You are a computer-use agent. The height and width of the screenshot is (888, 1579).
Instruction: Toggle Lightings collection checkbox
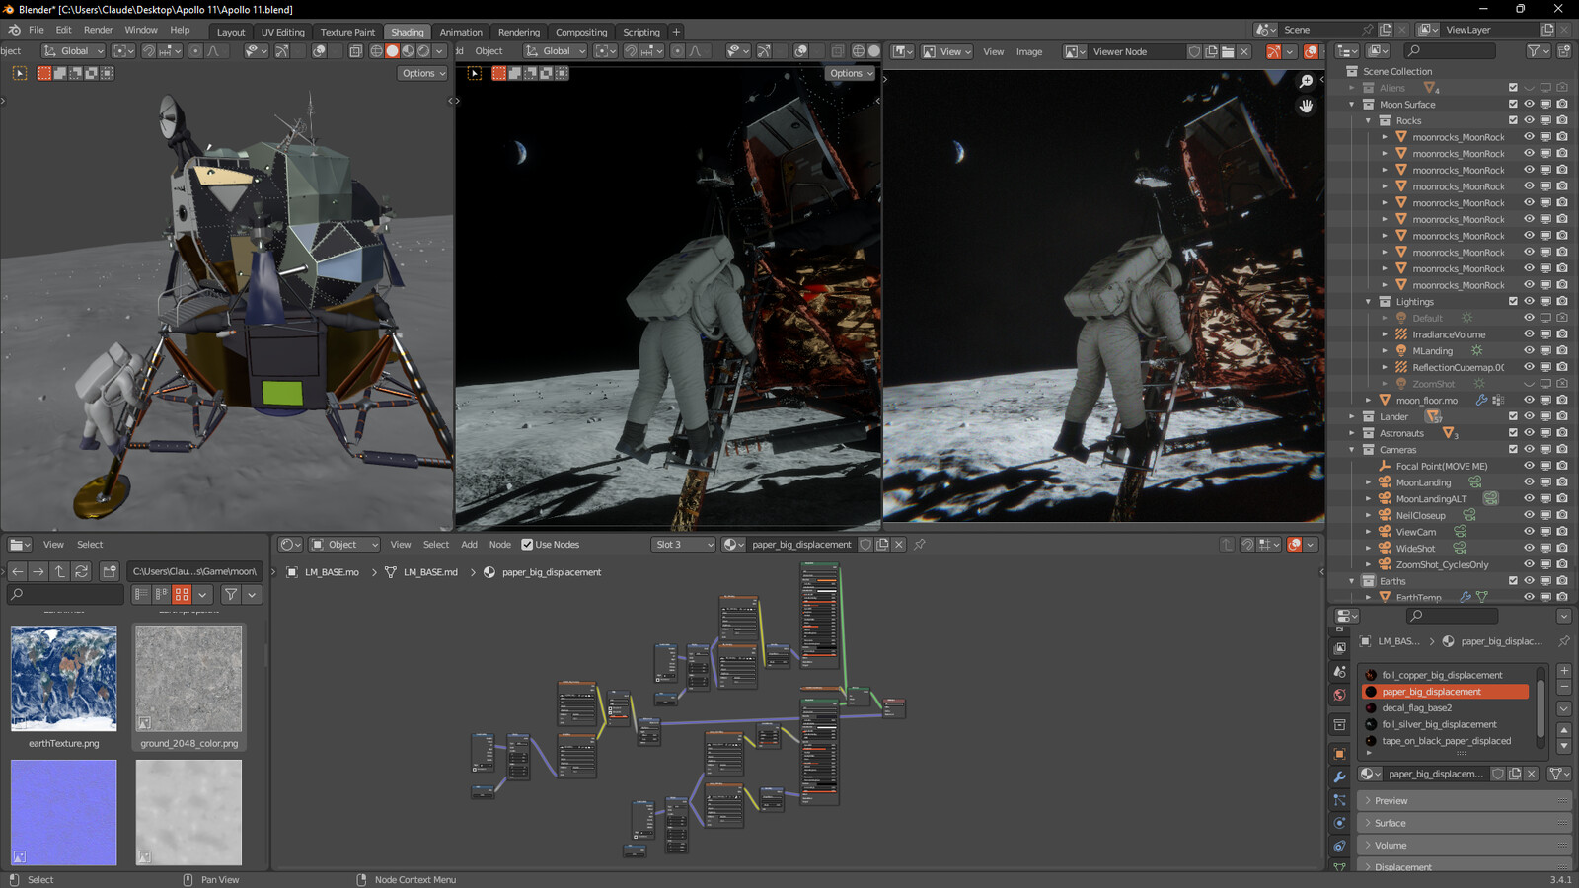click(x=1513, y=302)
